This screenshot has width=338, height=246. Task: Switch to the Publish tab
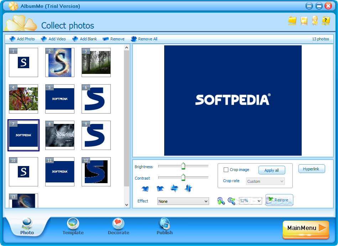(x=165, y=227)
